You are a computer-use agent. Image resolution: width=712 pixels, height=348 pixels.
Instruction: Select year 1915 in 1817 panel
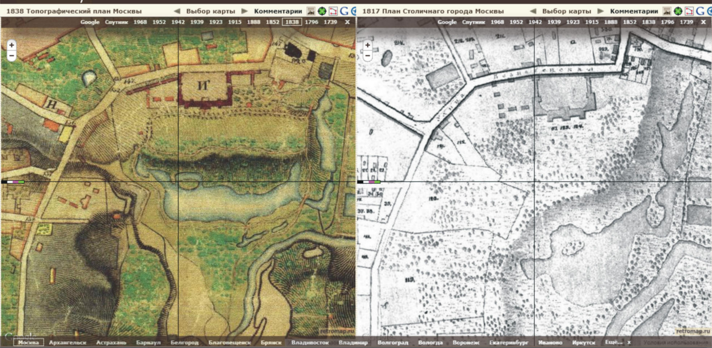point(592,22)
